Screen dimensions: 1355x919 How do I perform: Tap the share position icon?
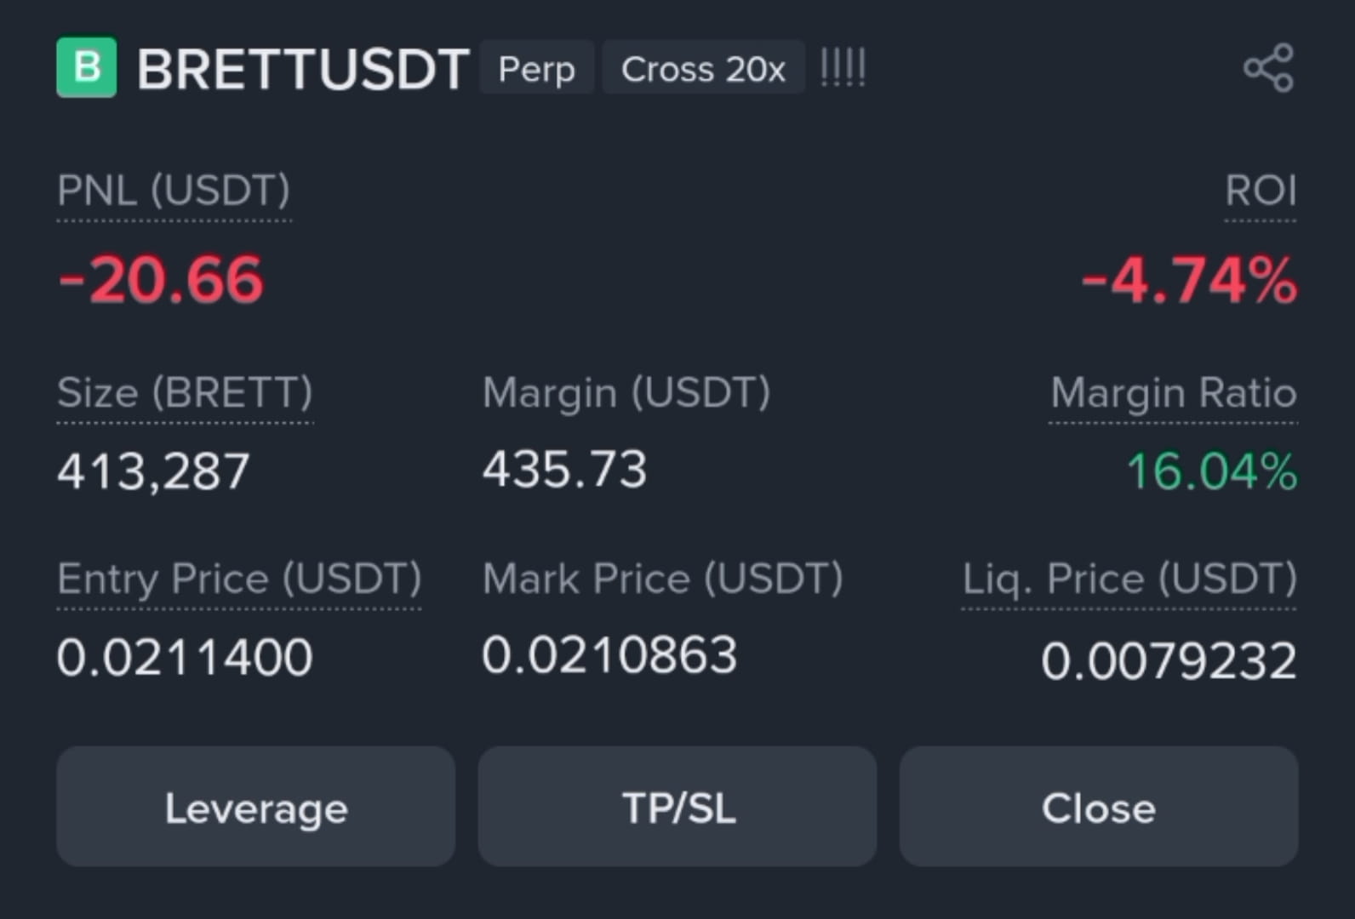click(1268, 68)
